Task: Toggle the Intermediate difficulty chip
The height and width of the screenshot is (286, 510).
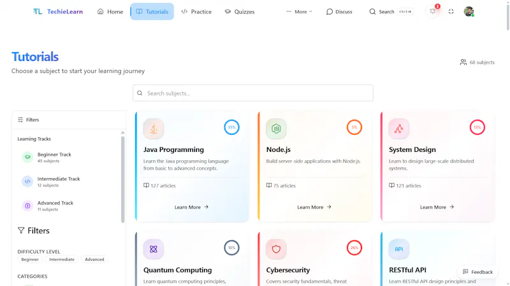Action: 62,259
